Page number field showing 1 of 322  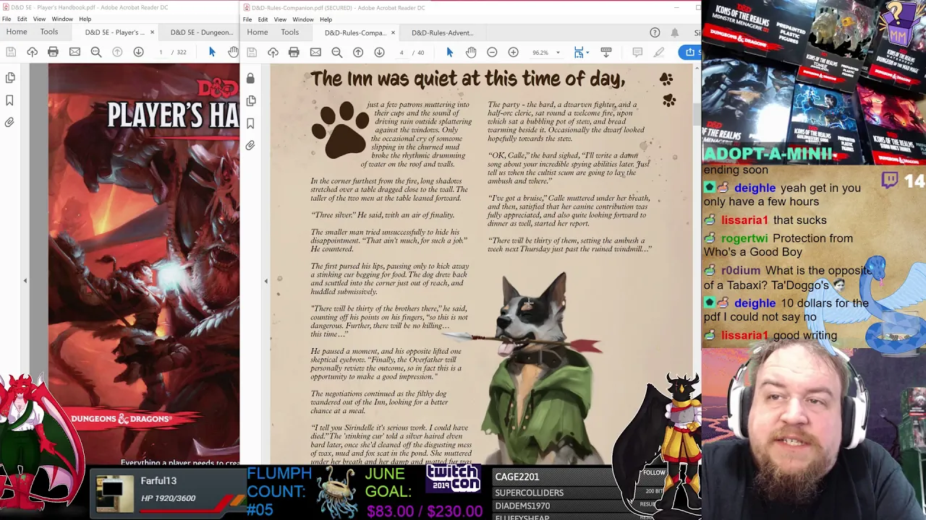[161, 52]
